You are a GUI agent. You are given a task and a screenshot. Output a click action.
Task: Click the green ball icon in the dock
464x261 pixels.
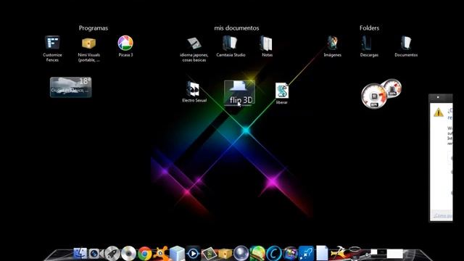257,254
